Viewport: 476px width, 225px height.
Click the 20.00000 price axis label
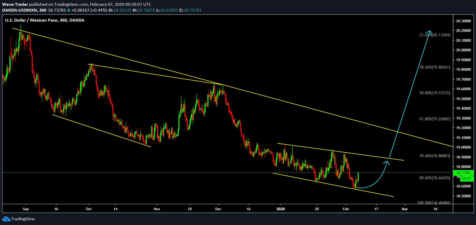[x=463, y=50]
